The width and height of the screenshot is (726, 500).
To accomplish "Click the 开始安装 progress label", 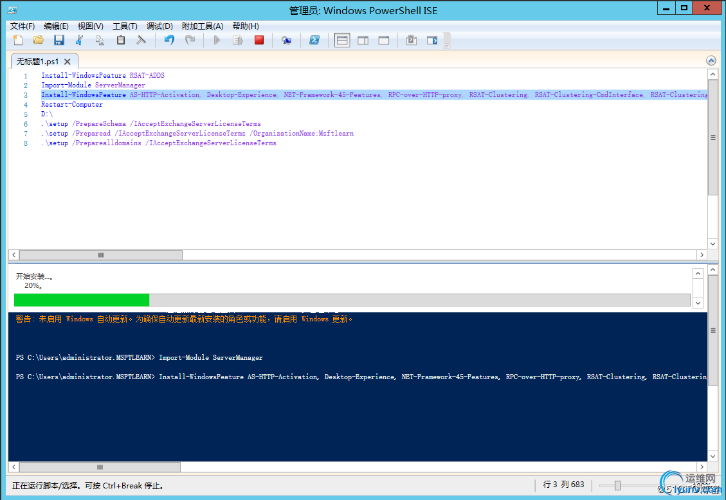I will [35, 276].
